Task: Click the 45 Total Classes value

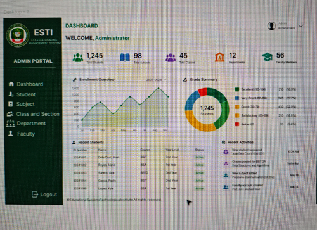Action: pyautogui.click(x=183, y=56)
